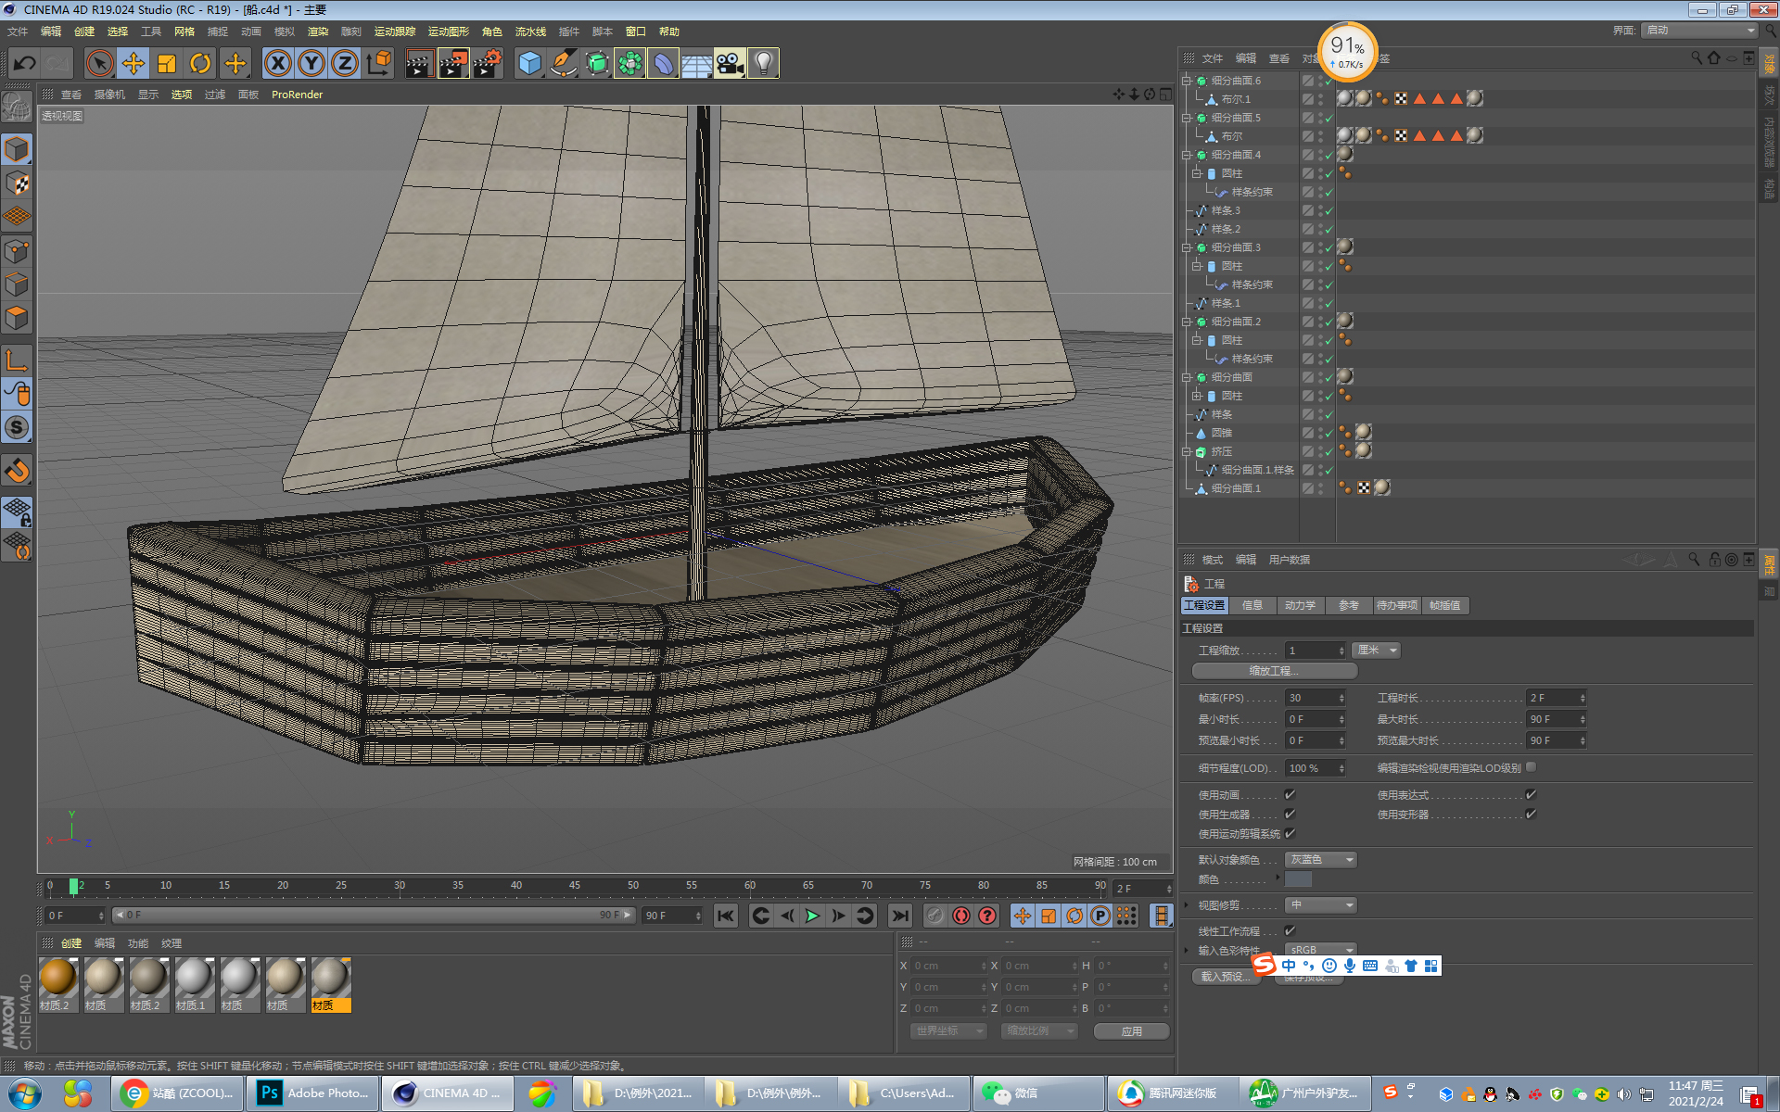The height and width of the screenshot is (1112, 1780).
Task: Select the Move tool in toolbar
Action: 133,64
